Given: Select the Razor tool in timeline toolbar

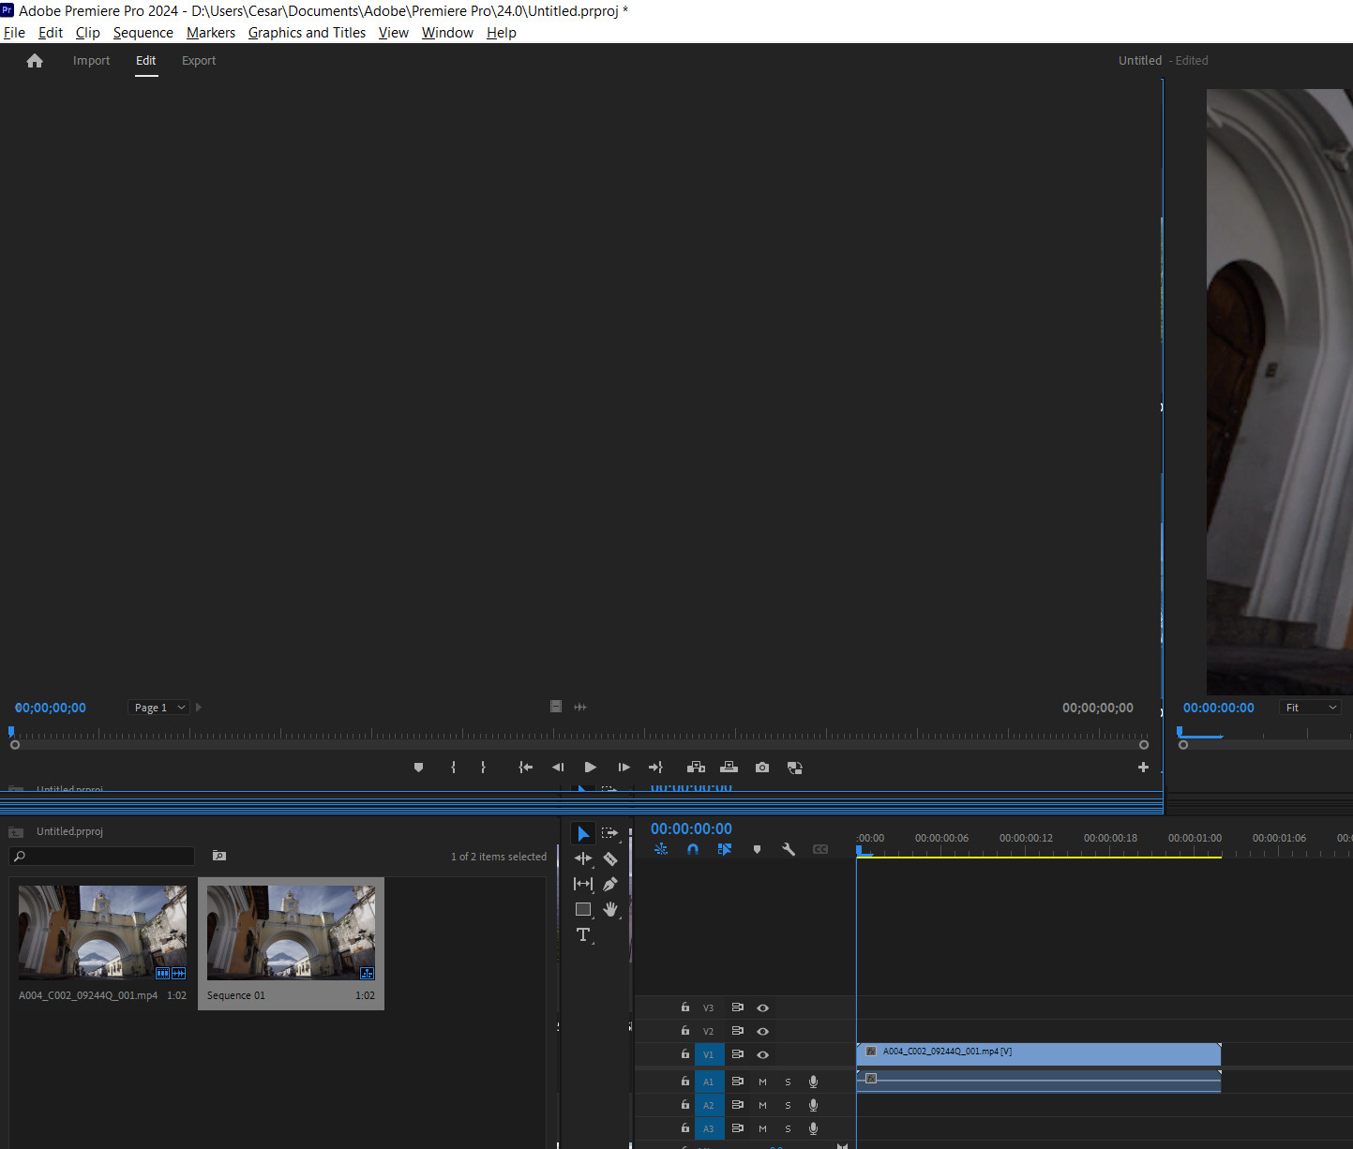Looking at the screenshot, I should pyautogui.click(x=610, y=858).
